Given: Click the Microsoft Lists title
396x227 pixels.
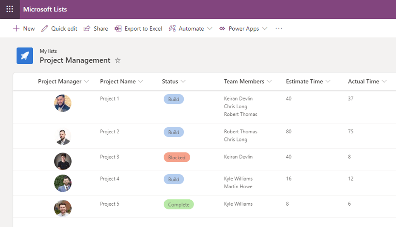Looking at the screenshot, I should (45, 9).
